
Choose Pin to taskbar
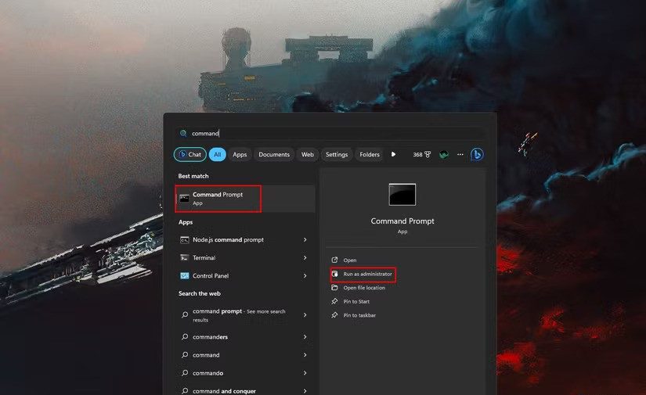point(359,315)
